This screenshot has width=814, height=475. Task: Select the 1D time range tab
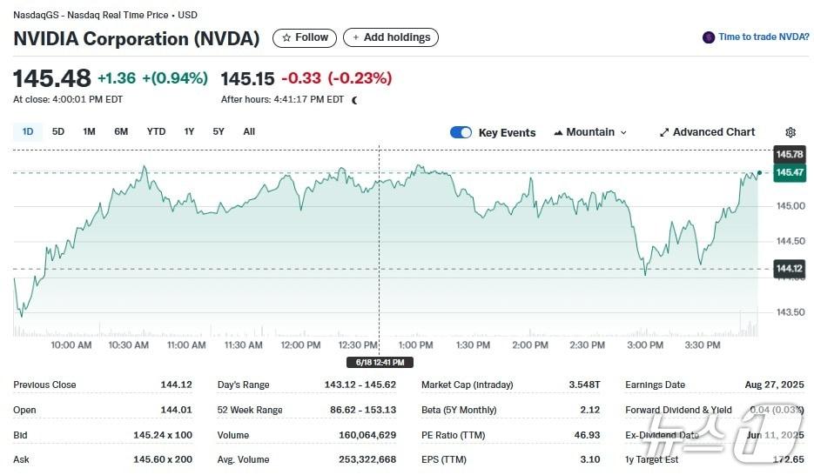[x=28, y=131]
